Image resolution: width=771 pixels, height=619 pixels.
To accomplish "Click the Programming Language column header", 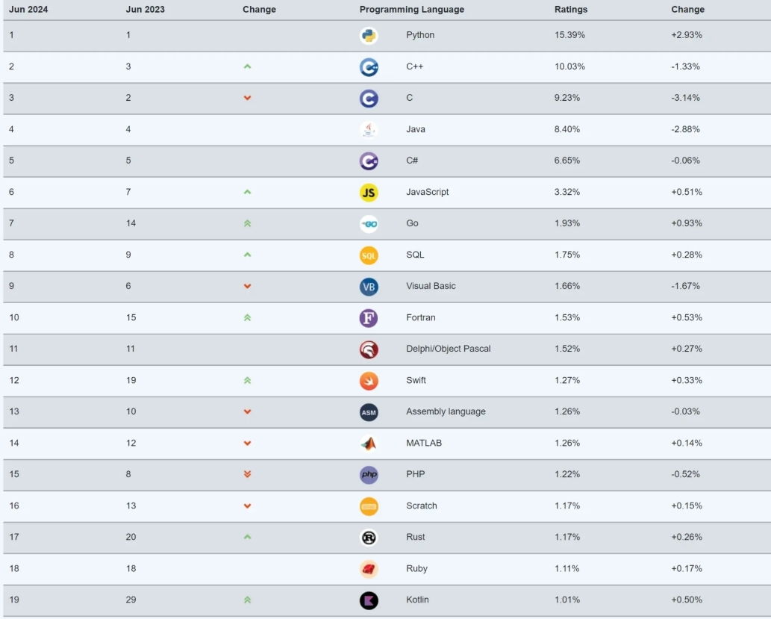I will pos(411,10).
